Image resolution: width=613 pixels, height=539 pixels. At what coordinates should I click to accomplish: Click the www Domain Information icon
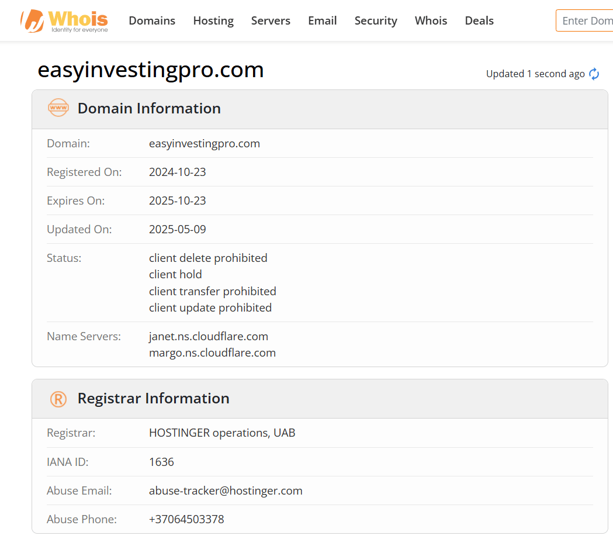tap(58, 108)
